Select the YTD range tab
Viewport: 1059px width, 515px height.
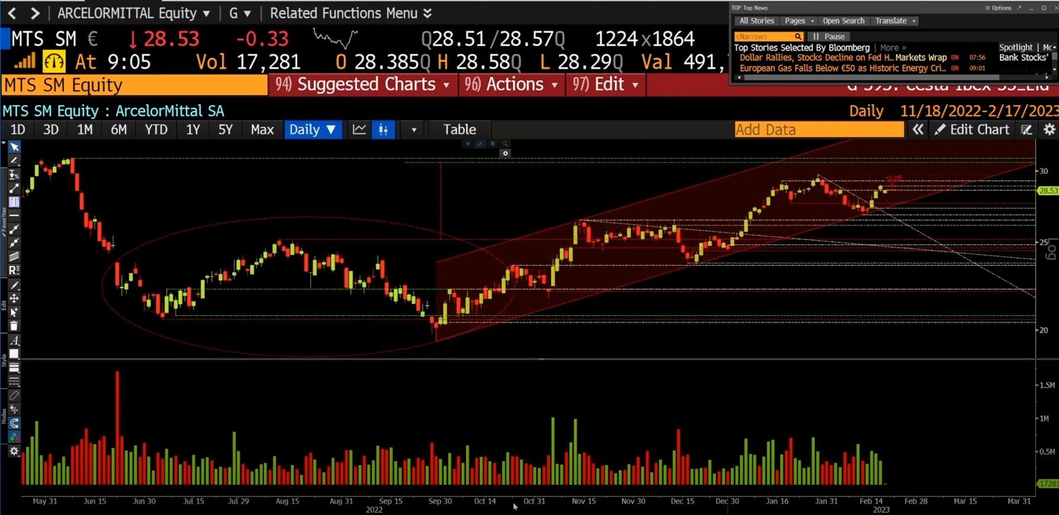[156, 129]
